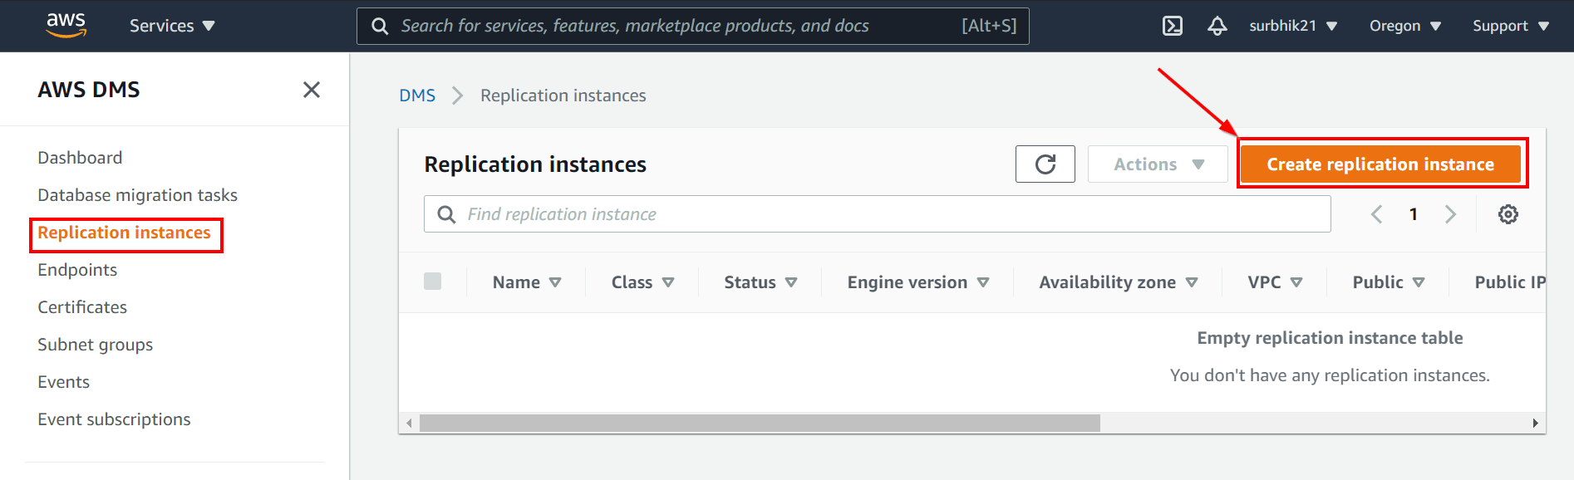This screenshot has height=480, width=1574.
Task: Open the notifications bell
Action: tap(1217, 26)
